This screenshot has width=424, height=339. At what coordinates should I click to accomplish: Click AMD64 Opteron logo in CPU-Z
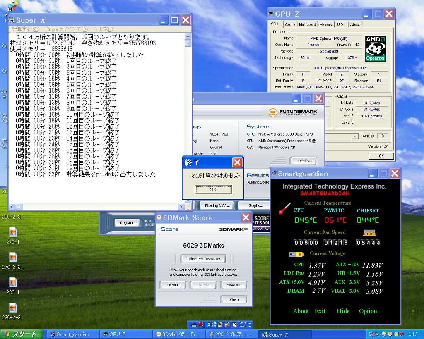375,49
